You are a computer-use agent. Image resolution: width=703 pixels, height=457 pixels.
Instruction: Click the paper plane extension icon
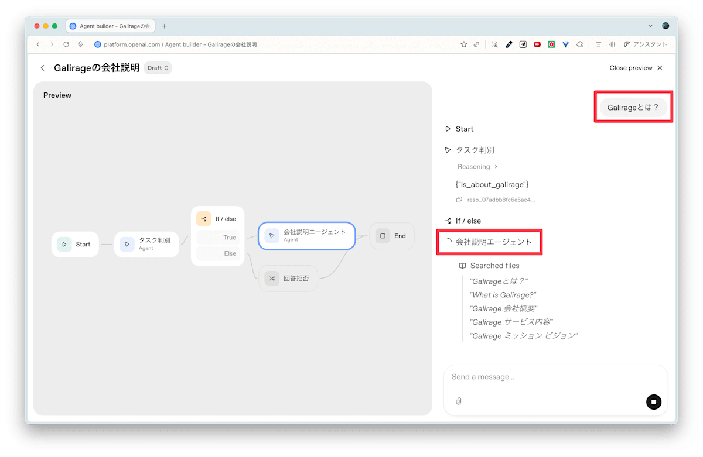click(523, 44)
